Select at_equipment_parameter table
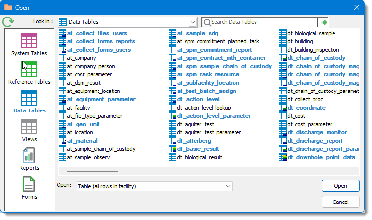372x220 pixels. point(101,99)
